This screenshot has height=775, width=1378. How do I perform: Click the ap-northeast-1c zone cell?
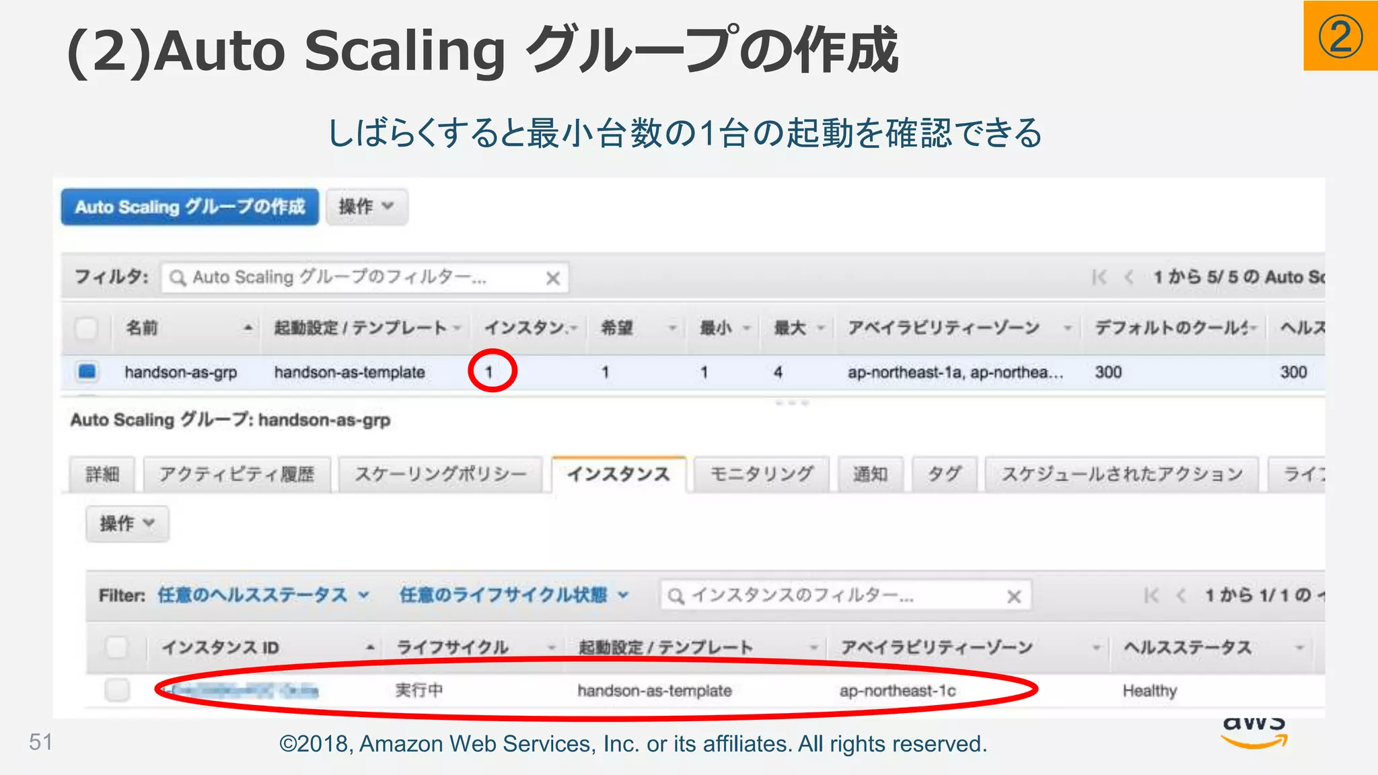898,690
